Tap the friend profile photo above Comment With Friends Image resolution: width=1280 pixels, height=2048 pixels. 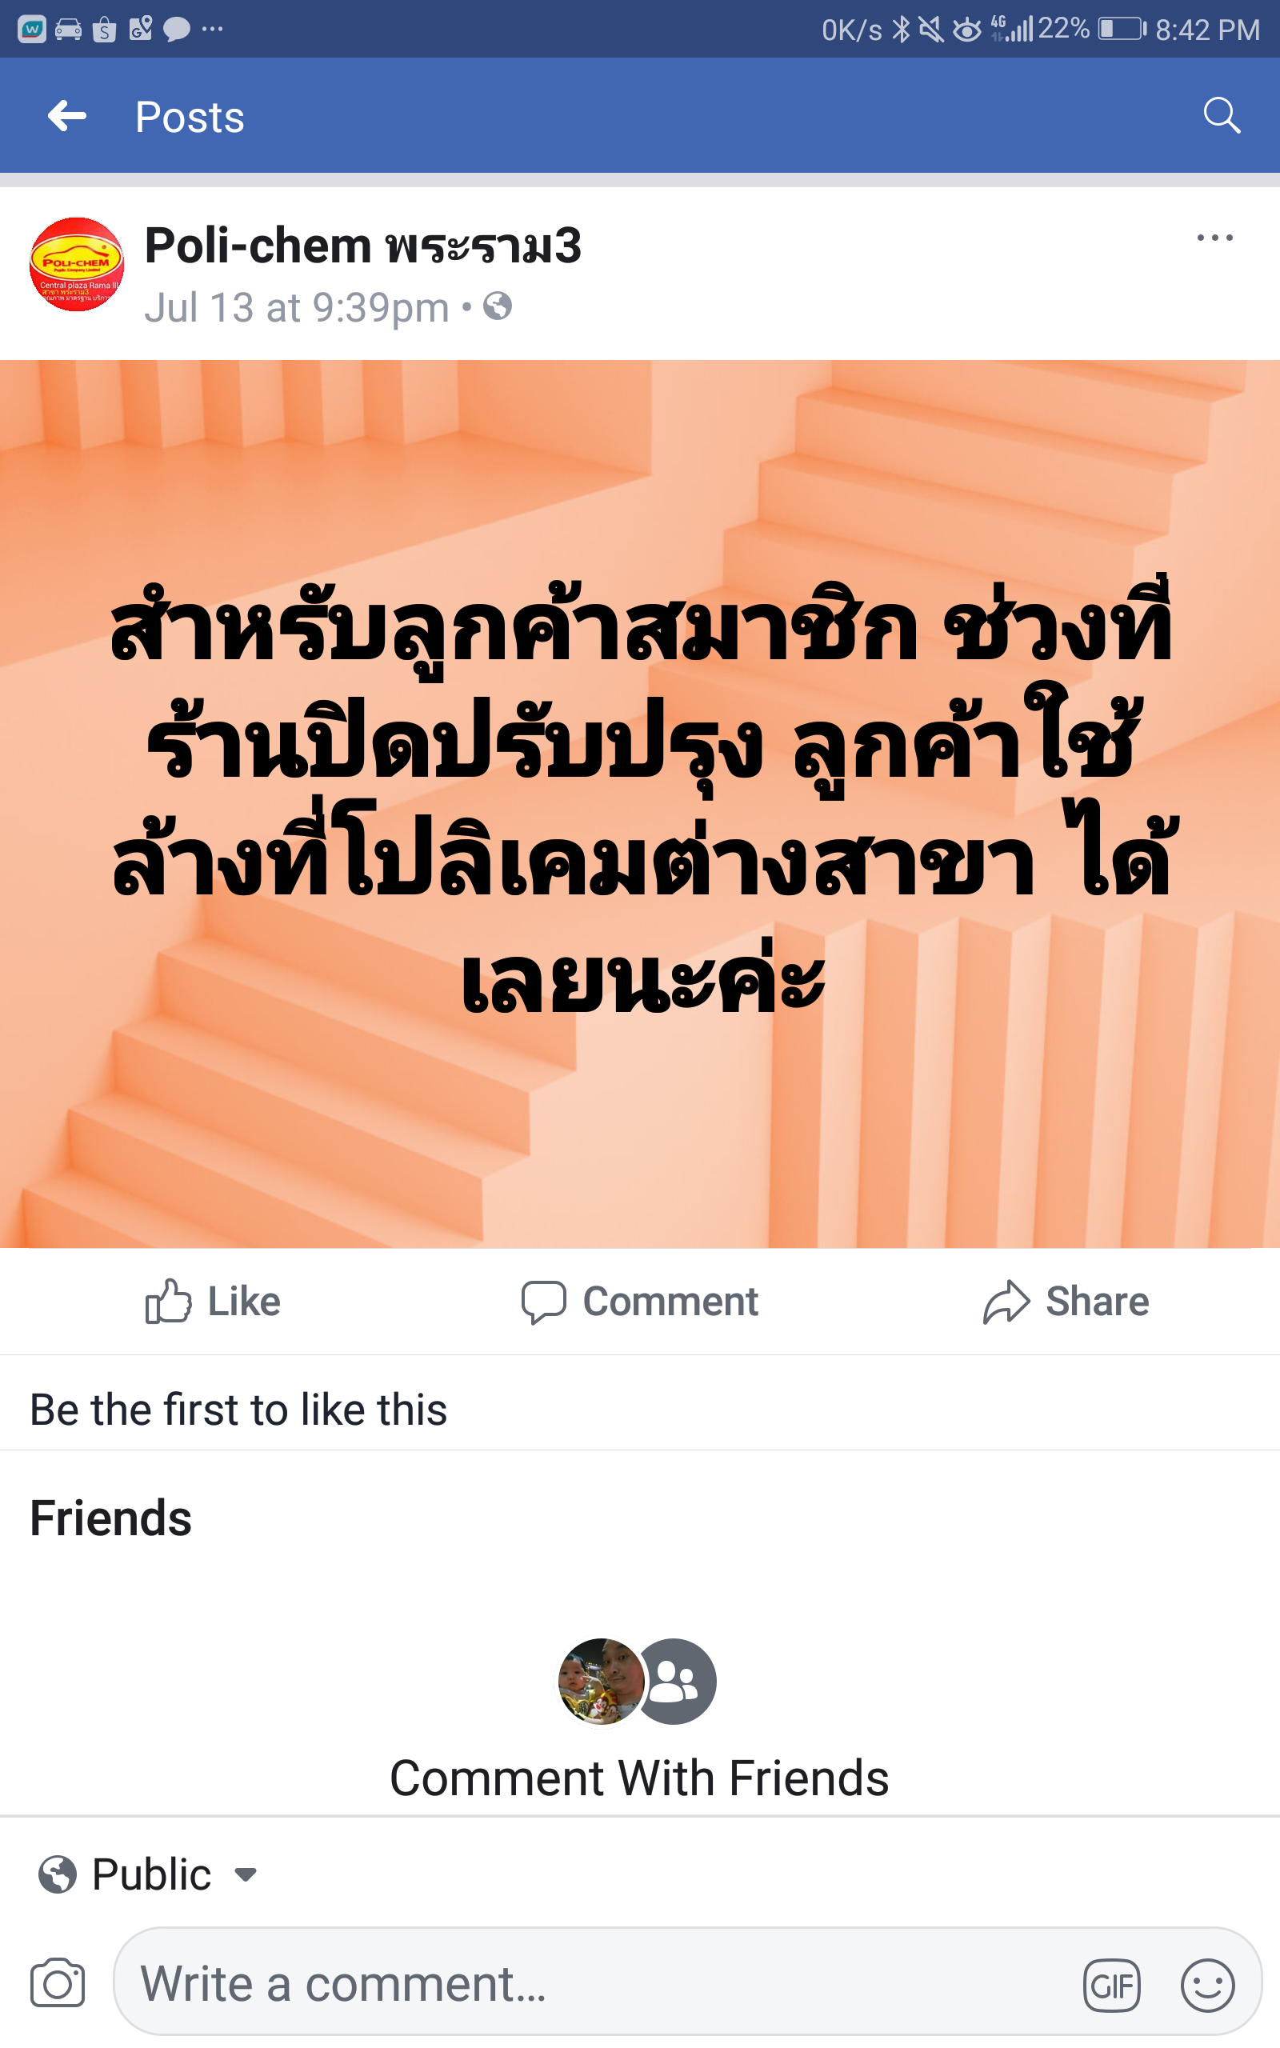pos(601,1682)
